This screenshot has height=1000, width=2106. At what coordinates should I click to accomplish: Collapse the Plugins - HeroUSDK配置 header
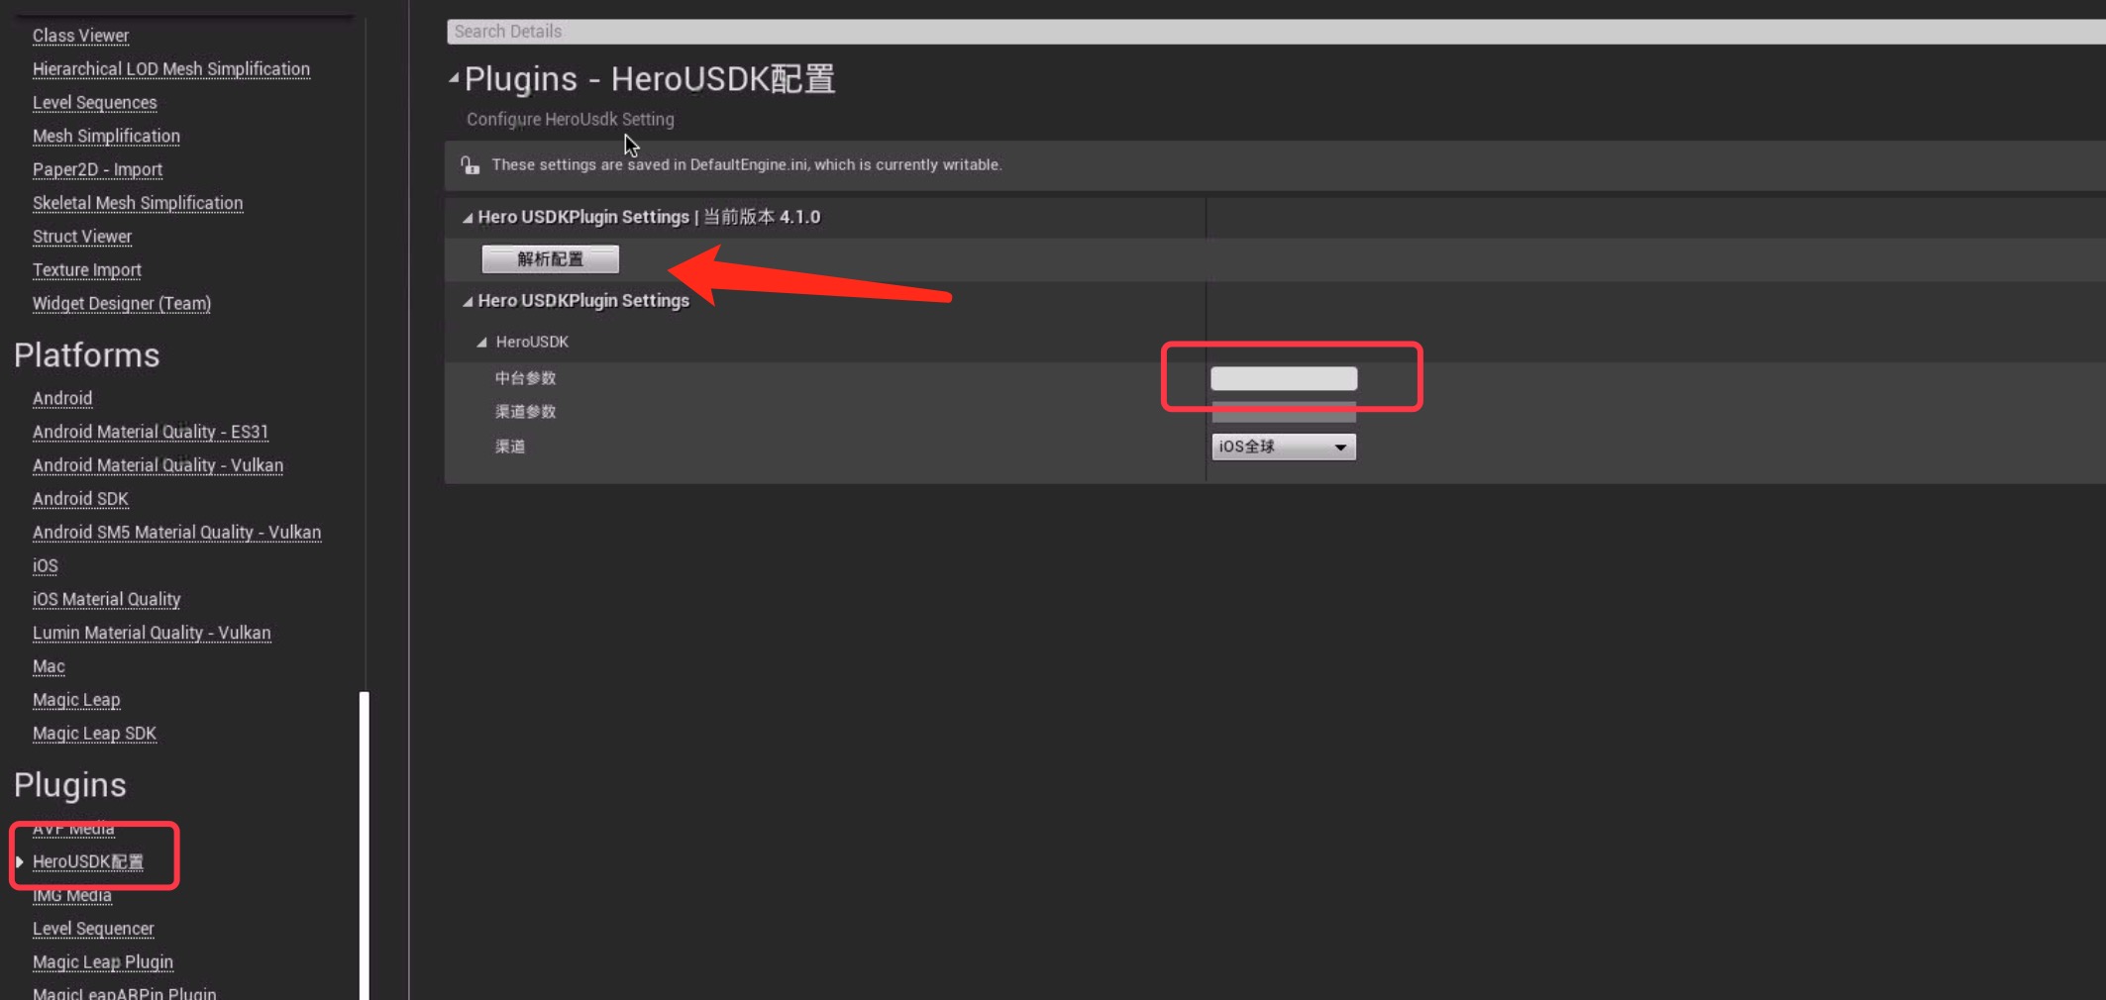[x=454, y=78]
